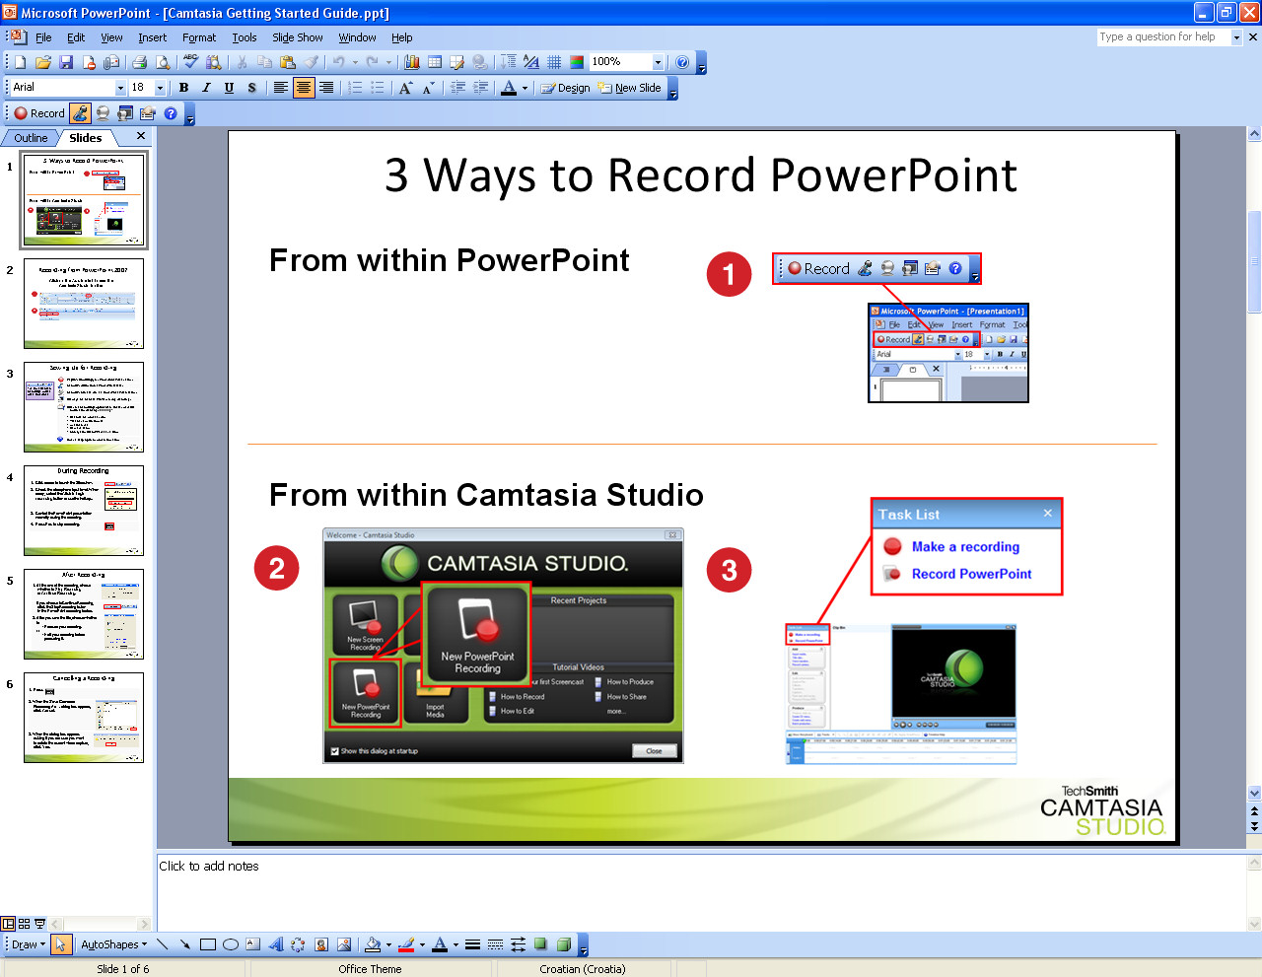Align text left

[x=280, y=88]
